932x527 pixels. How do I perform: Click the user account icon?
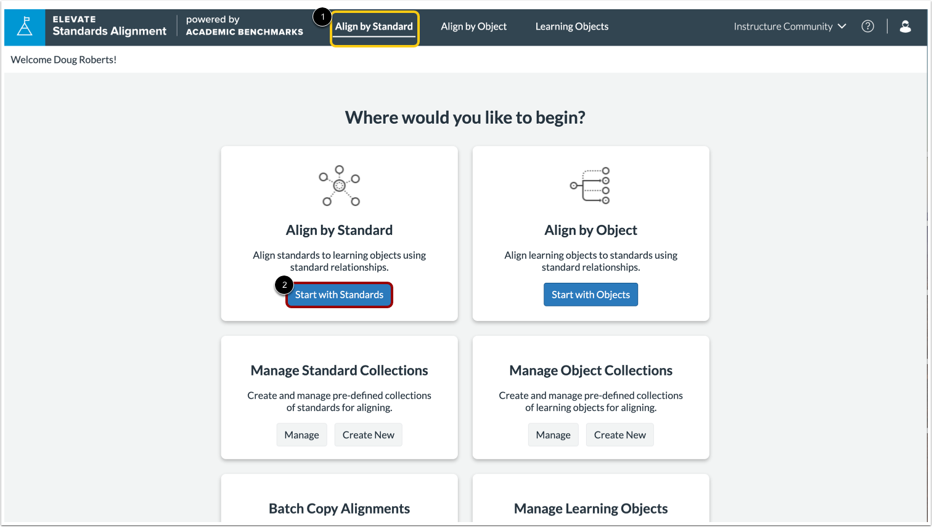[905, 26]
